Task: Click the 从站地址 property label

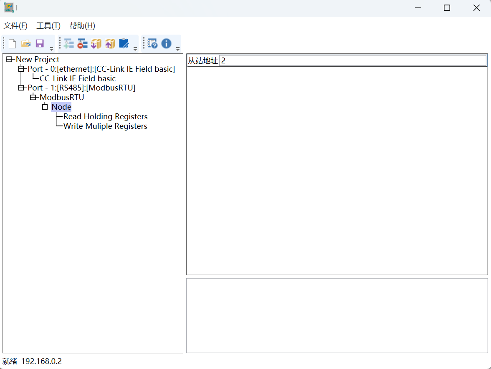Action: [203, 61]
